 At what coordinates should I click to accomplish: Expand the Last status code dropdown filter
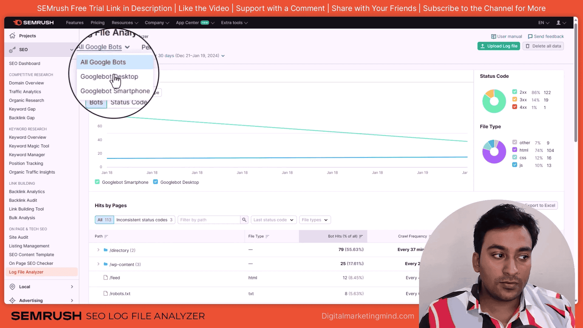(274, 220)
